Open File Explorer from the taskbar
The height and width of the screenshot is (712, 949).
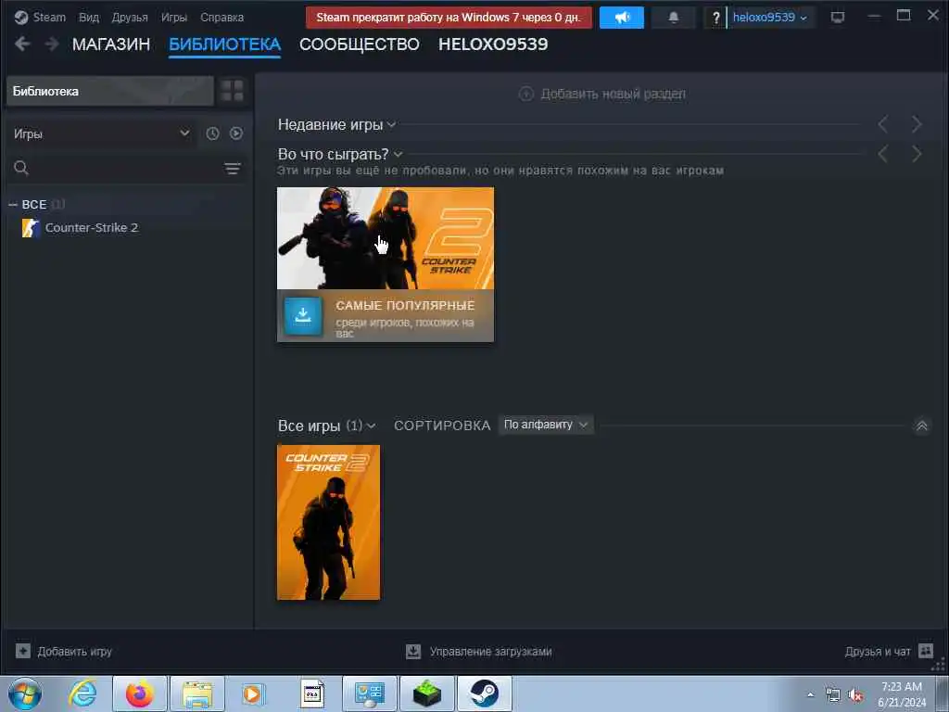(197, 693)
